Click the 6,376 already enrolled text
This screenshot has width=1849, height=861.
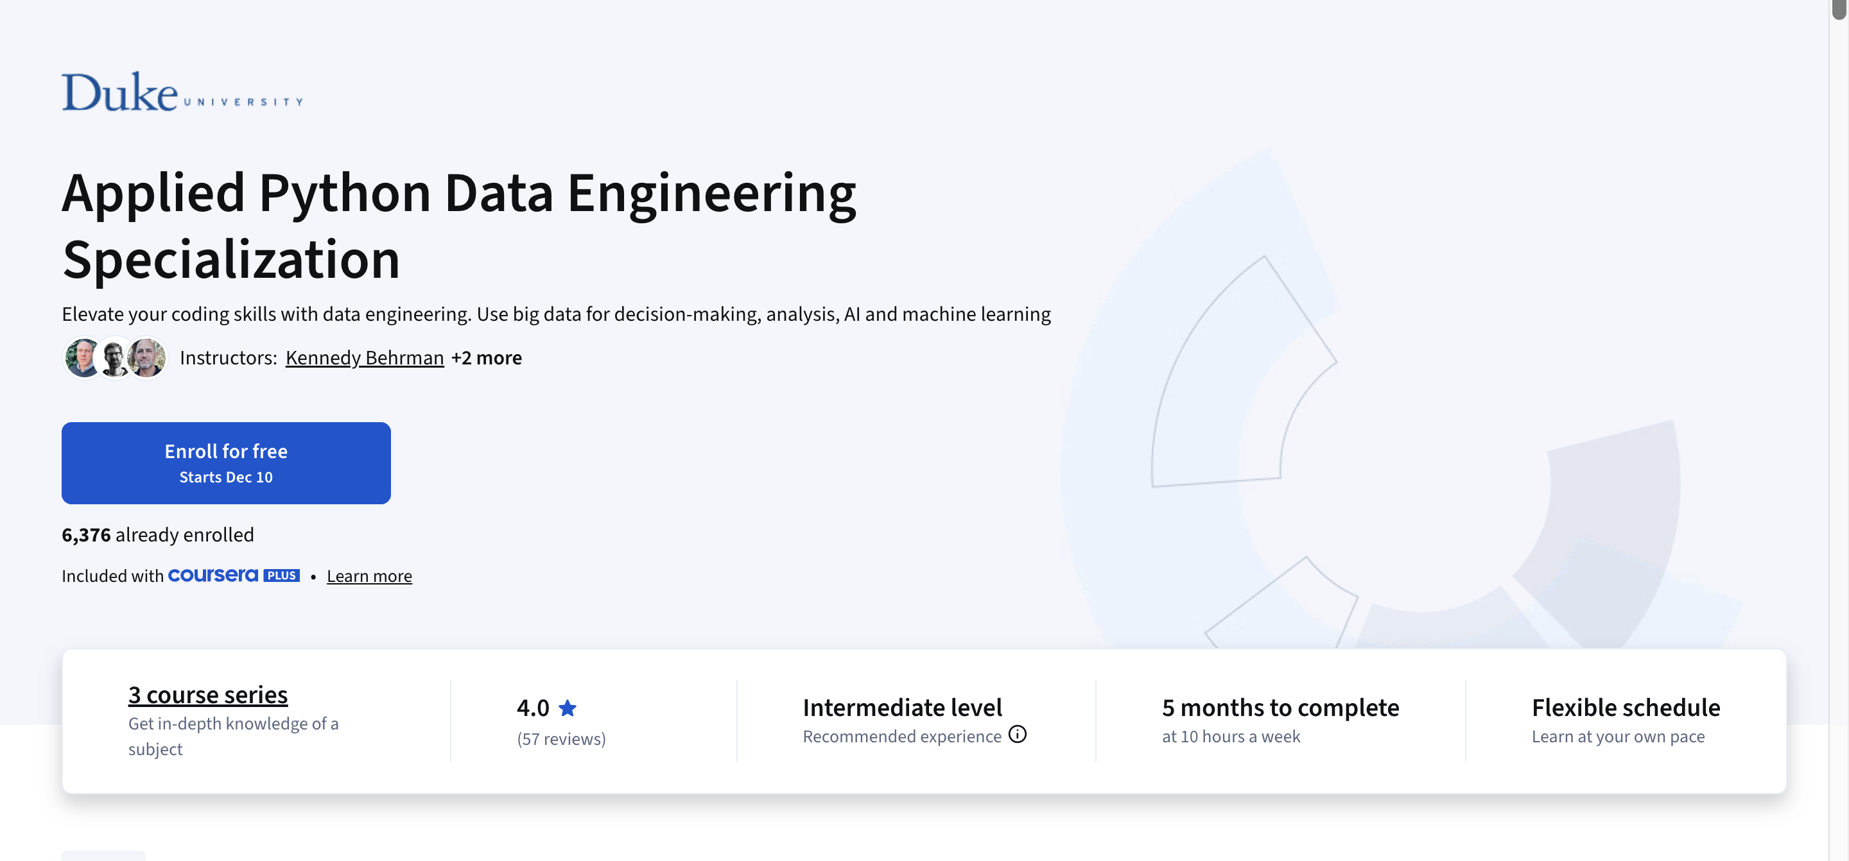click(158, 534)
